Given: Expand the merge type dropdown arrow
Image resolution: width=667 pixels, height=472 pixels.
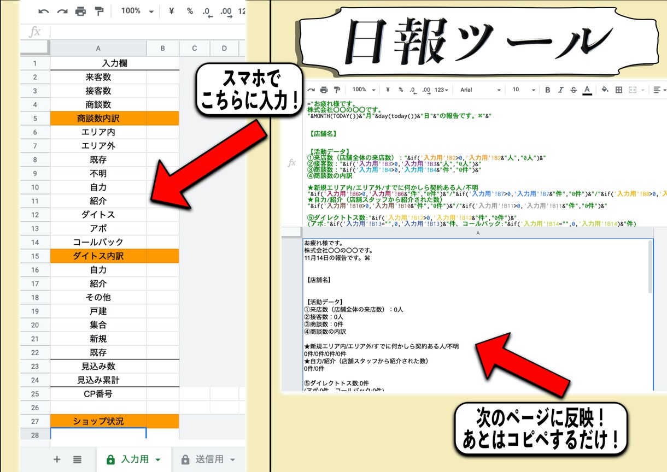Looking at the screenshot, I should point(642,90).
